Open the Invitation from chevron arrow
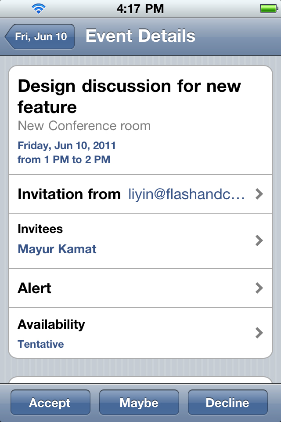 (259, 194)
